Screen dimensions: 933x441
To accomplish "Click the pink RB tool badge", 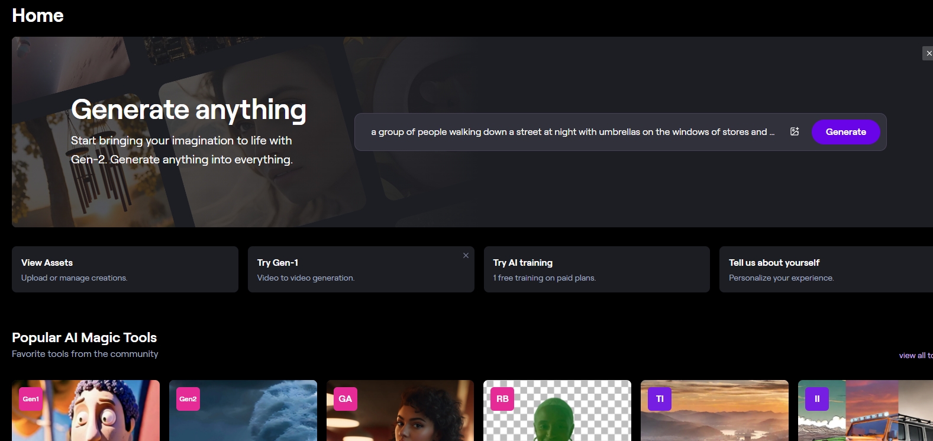I will (502, 399).
